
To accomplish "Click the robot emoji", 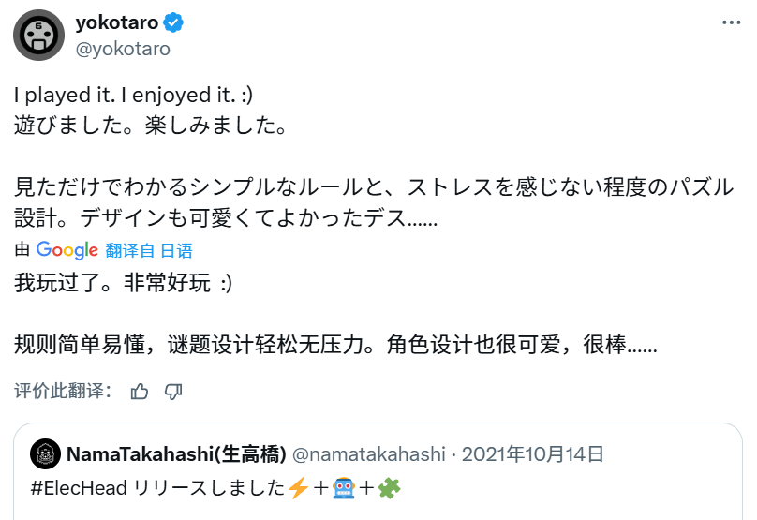I will click(344, 488).
